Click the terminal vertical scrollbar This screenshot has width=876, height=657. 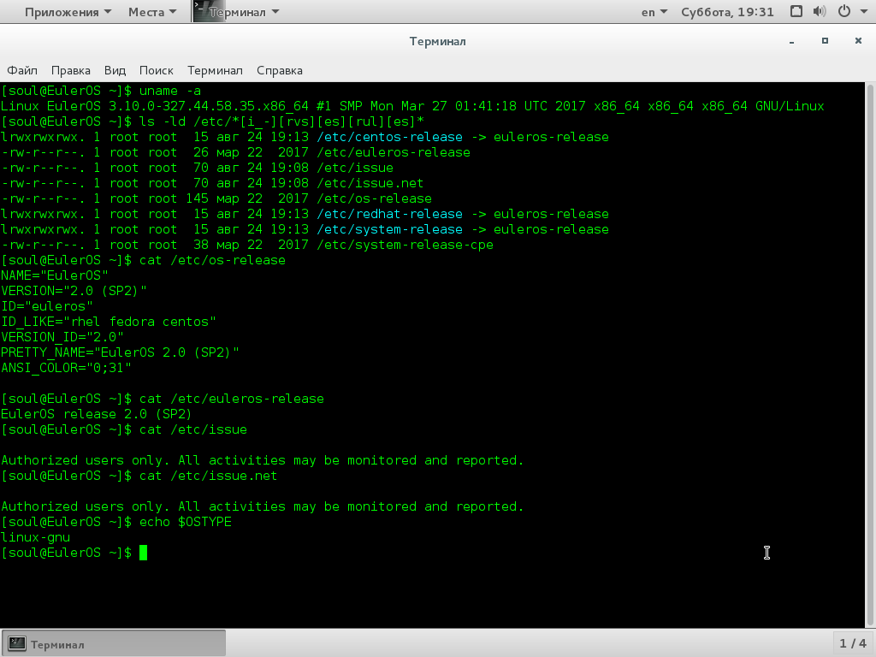click(870, 355)
